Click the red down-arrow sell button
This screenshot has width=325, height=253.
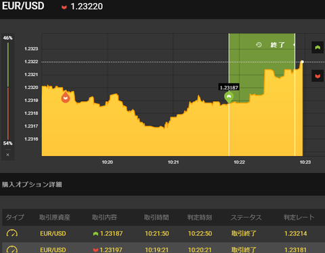tap(318, 76)
